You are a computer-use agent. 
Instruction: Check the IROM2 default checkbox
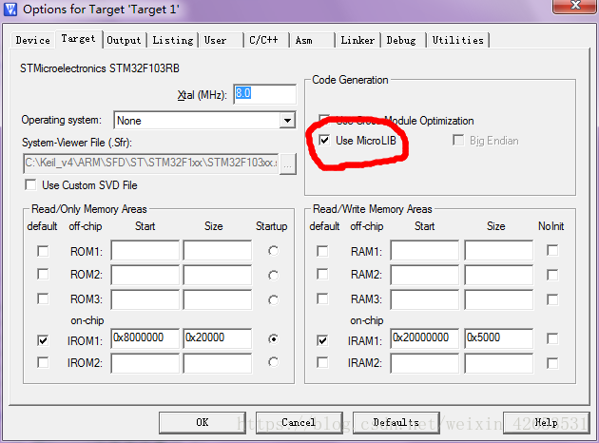click(x=43, y=362)
